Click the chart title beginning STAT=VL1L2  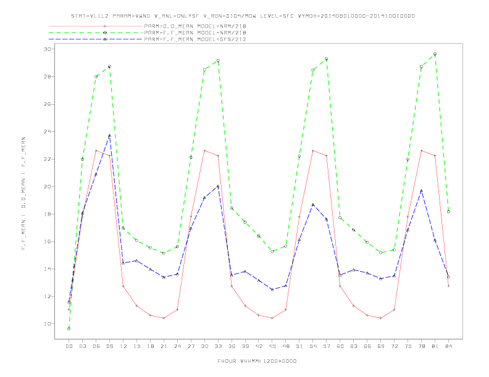243,16
